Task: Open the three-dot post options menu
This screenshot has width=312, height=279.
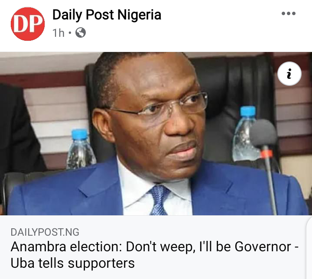Action: pos(289,13)
